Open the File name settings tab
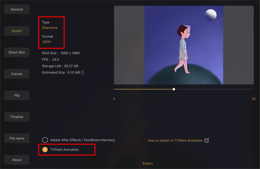Screen dimensions: 260x169 (17, 138)
